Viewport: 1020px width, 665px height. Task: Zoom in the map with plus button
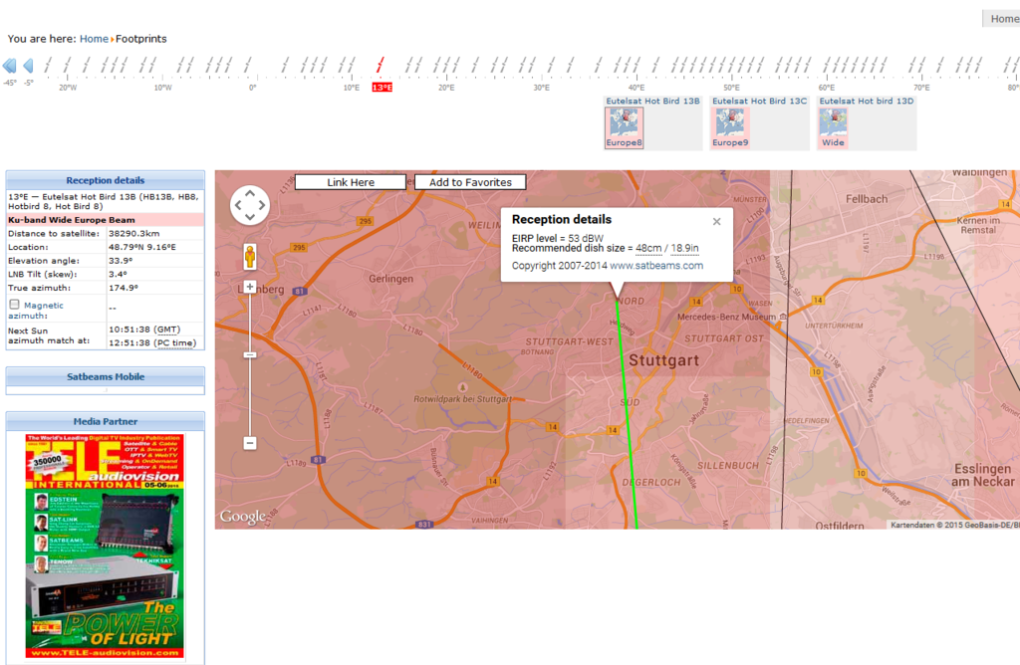click(x=250, y=287)
